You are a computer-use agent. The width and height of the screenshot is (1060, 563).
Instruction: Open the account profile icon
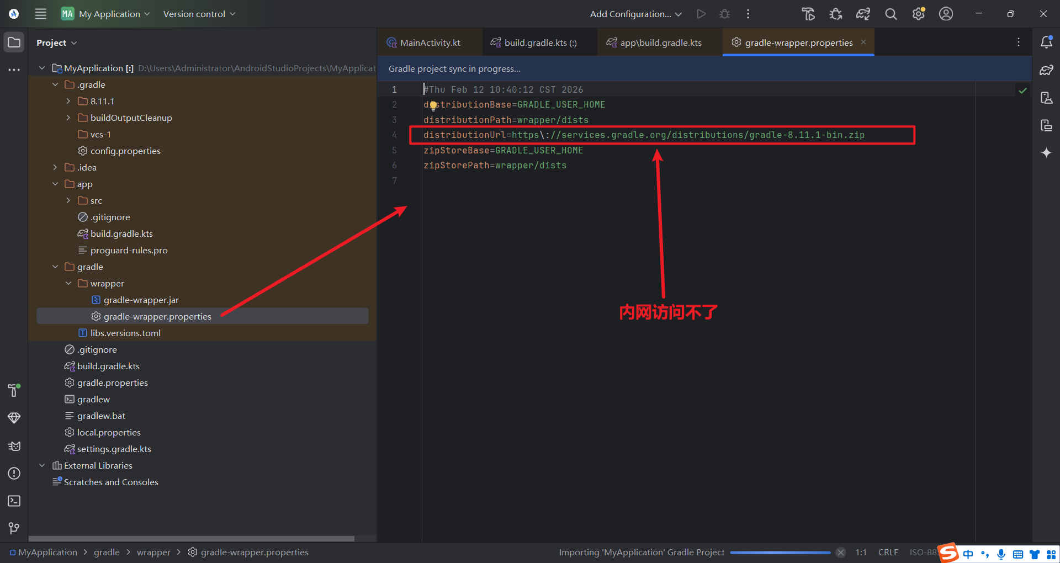(946, 14)
